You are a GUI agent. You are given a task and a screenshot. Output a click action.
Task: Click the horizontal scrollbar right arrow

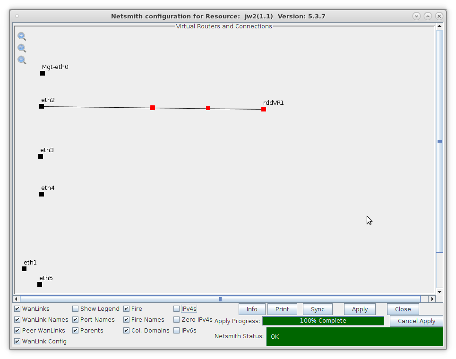(431, 299)
